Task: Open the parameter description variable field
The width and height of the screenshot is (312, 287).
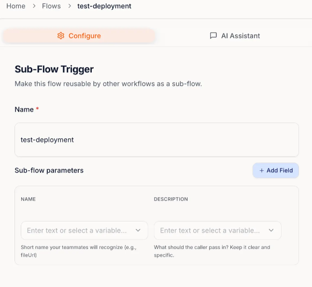Action: (210, 231)
